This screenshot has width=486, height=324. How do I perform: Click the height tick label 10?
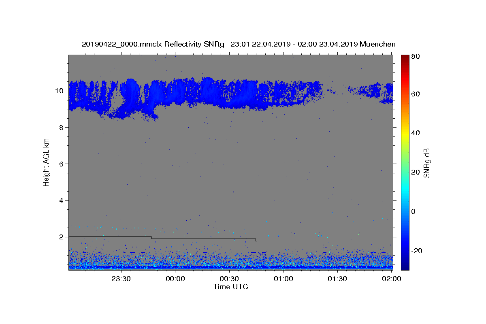pyautogui.click(x=60, y=91)
